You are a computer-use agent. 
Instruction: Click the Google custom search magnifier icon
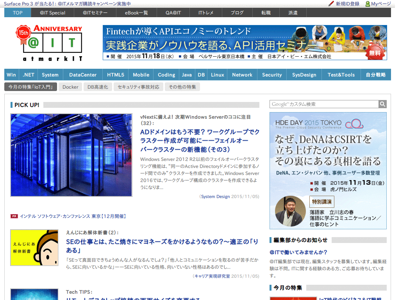(382, 104)
